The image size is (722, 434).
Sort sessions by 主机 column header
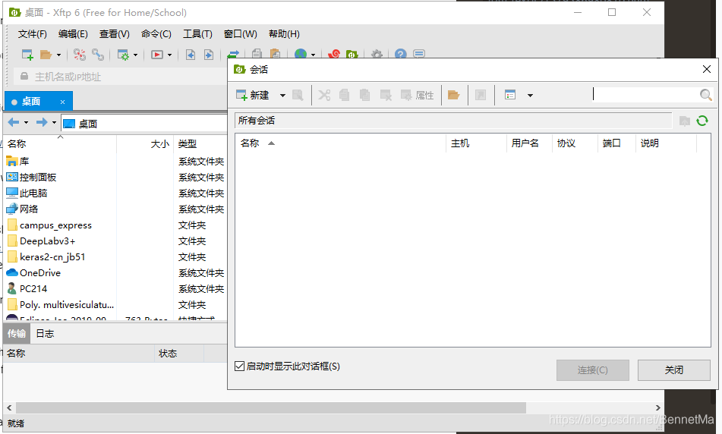pyautogui.click(x=476, y=143)
